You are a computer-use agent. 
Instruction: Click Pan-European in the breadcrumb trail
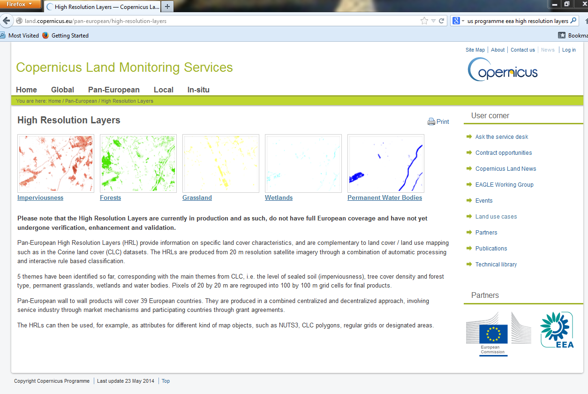(x=81, y=101)
